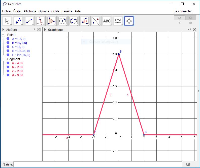Click the redo arrow button
This screenshot has height=168, width=200.
pos(191,18)
